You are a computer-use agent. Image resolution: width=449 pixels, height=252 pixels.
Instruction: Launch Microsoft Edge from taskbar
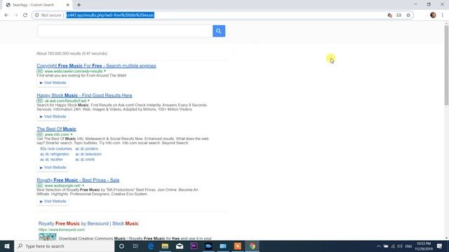(x=151, y=246)
